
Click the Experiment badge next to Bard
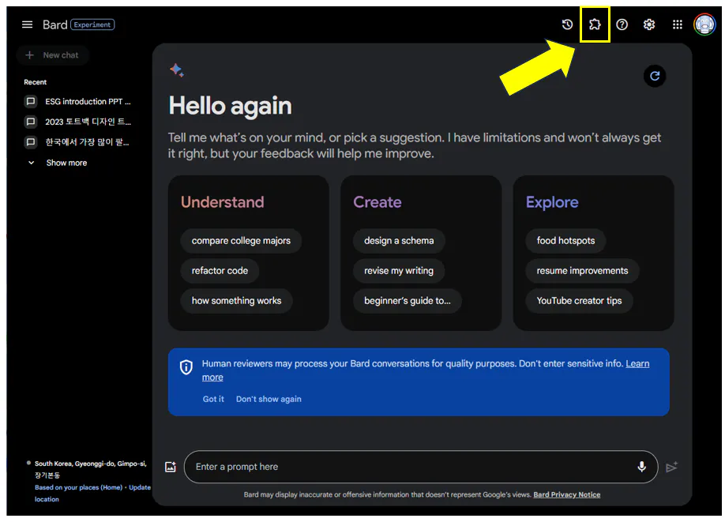point(92,24)
